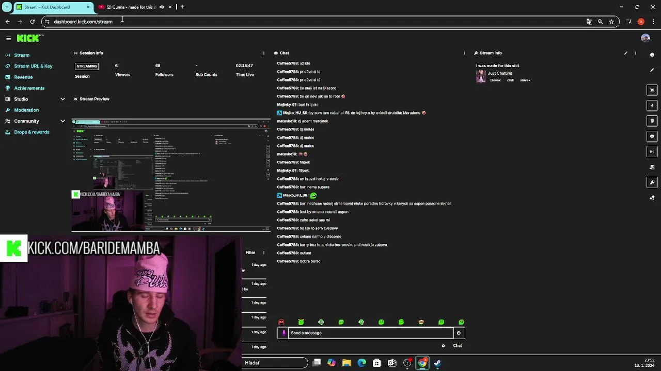Open the user avatar menu in Kick header
The width and height of the screenshot is (661, 371).
click(645, 38)
